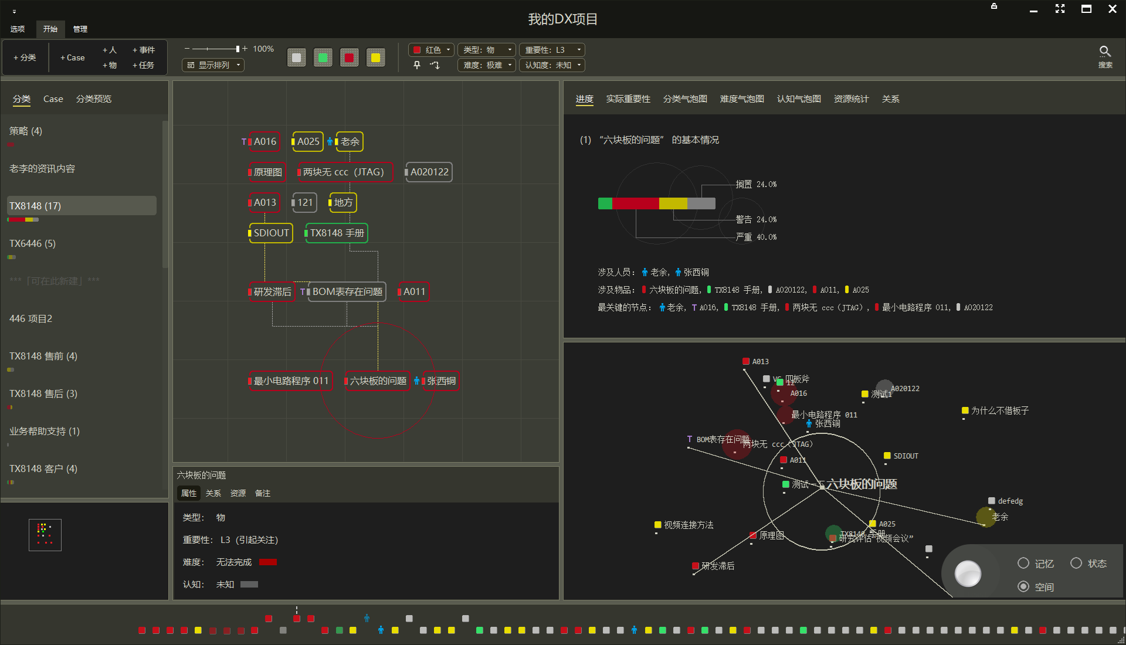Image resolution: width=1126 pixels, height=645 pixels.
Task: Switch to the 管理 ribbon tab
Action: [80, 29]
